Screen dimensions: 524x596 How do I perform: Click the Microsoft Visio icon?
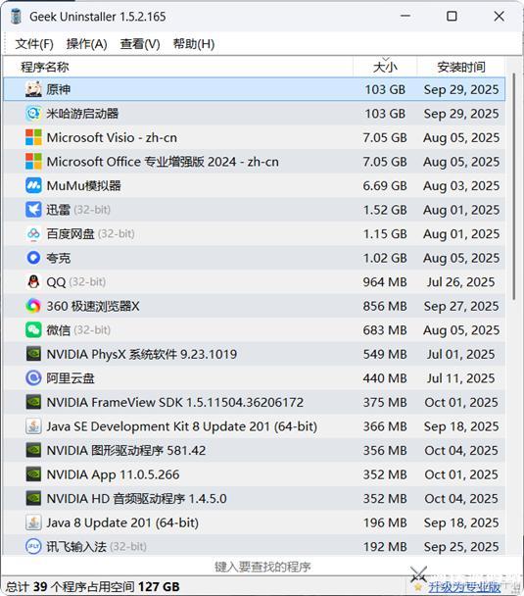33,137
